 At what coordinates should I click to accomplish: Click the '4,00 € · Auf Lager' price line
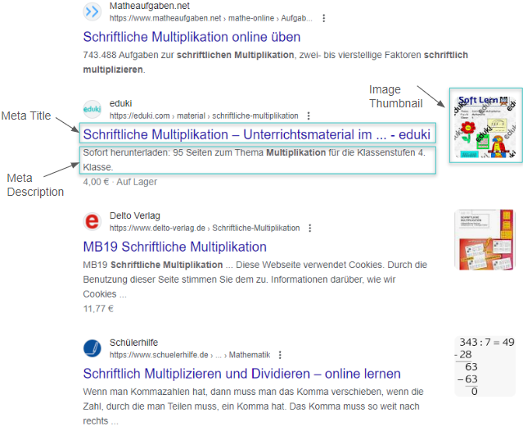(x=119, y=182)
